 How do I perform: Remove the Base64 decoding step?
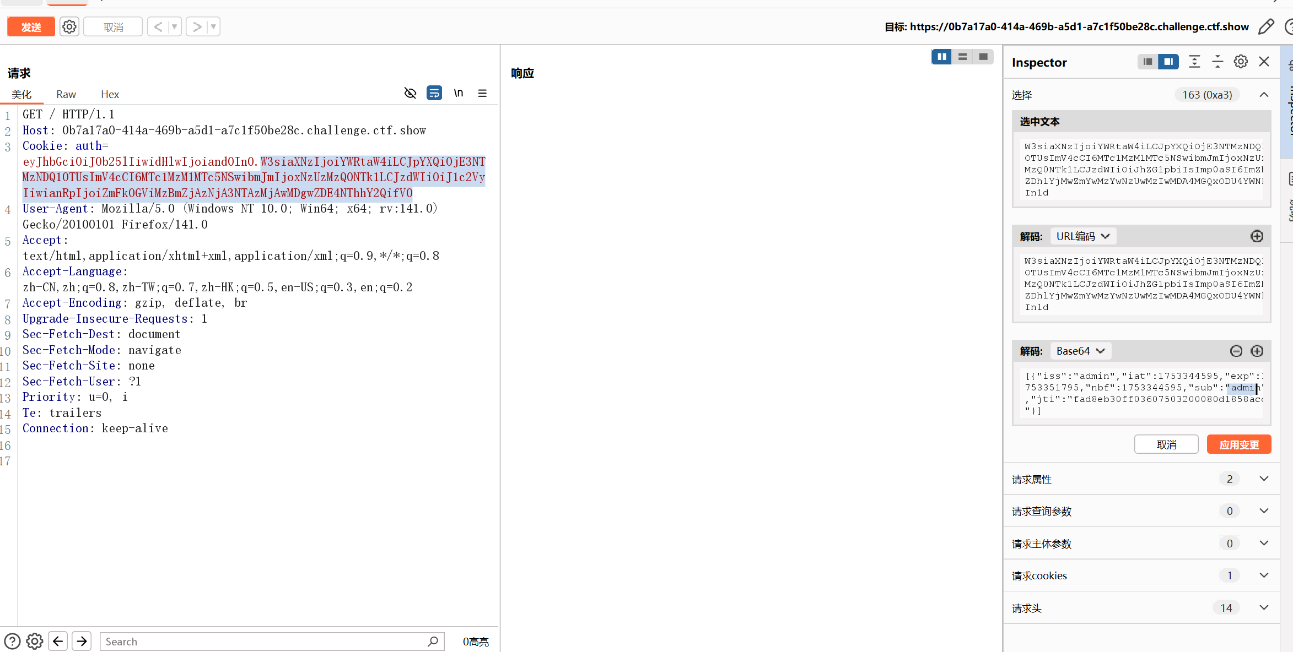pos(1236,351)
